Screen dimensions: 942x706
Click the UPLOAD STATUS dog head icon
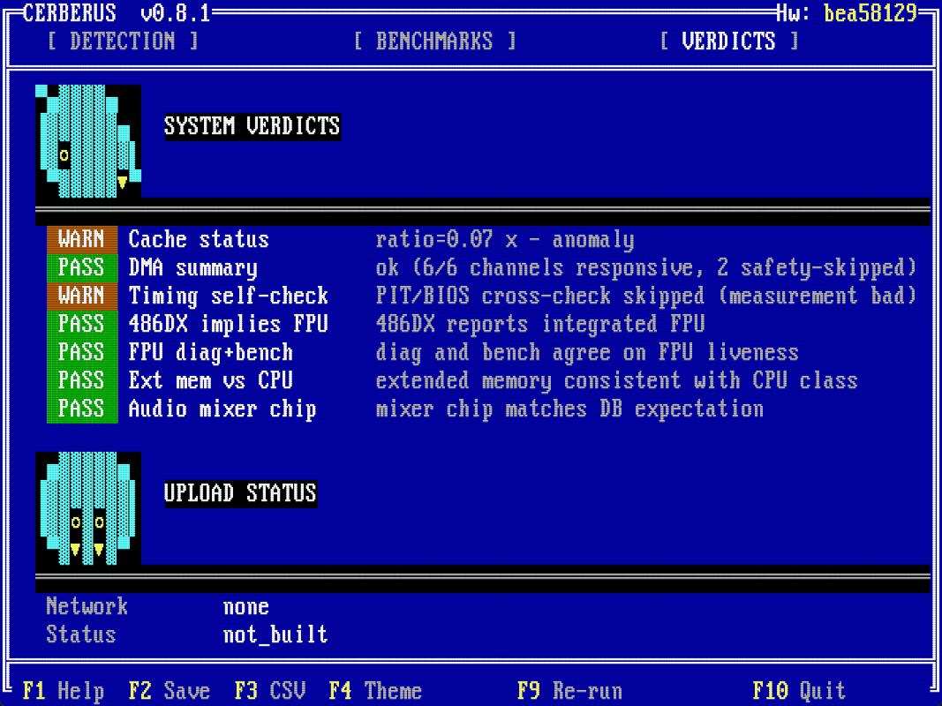tap(88, 508)
